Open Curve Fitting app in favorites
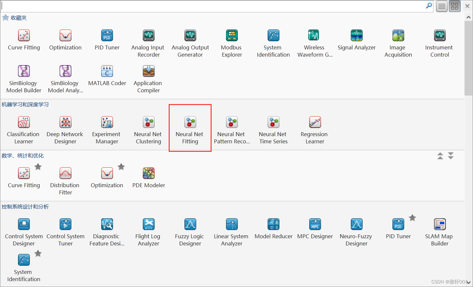 (x=24, y=40)
